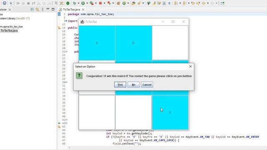Open the Debug button dropdown arrow
This screenshot has height=150, width=267.
(78, 3)
